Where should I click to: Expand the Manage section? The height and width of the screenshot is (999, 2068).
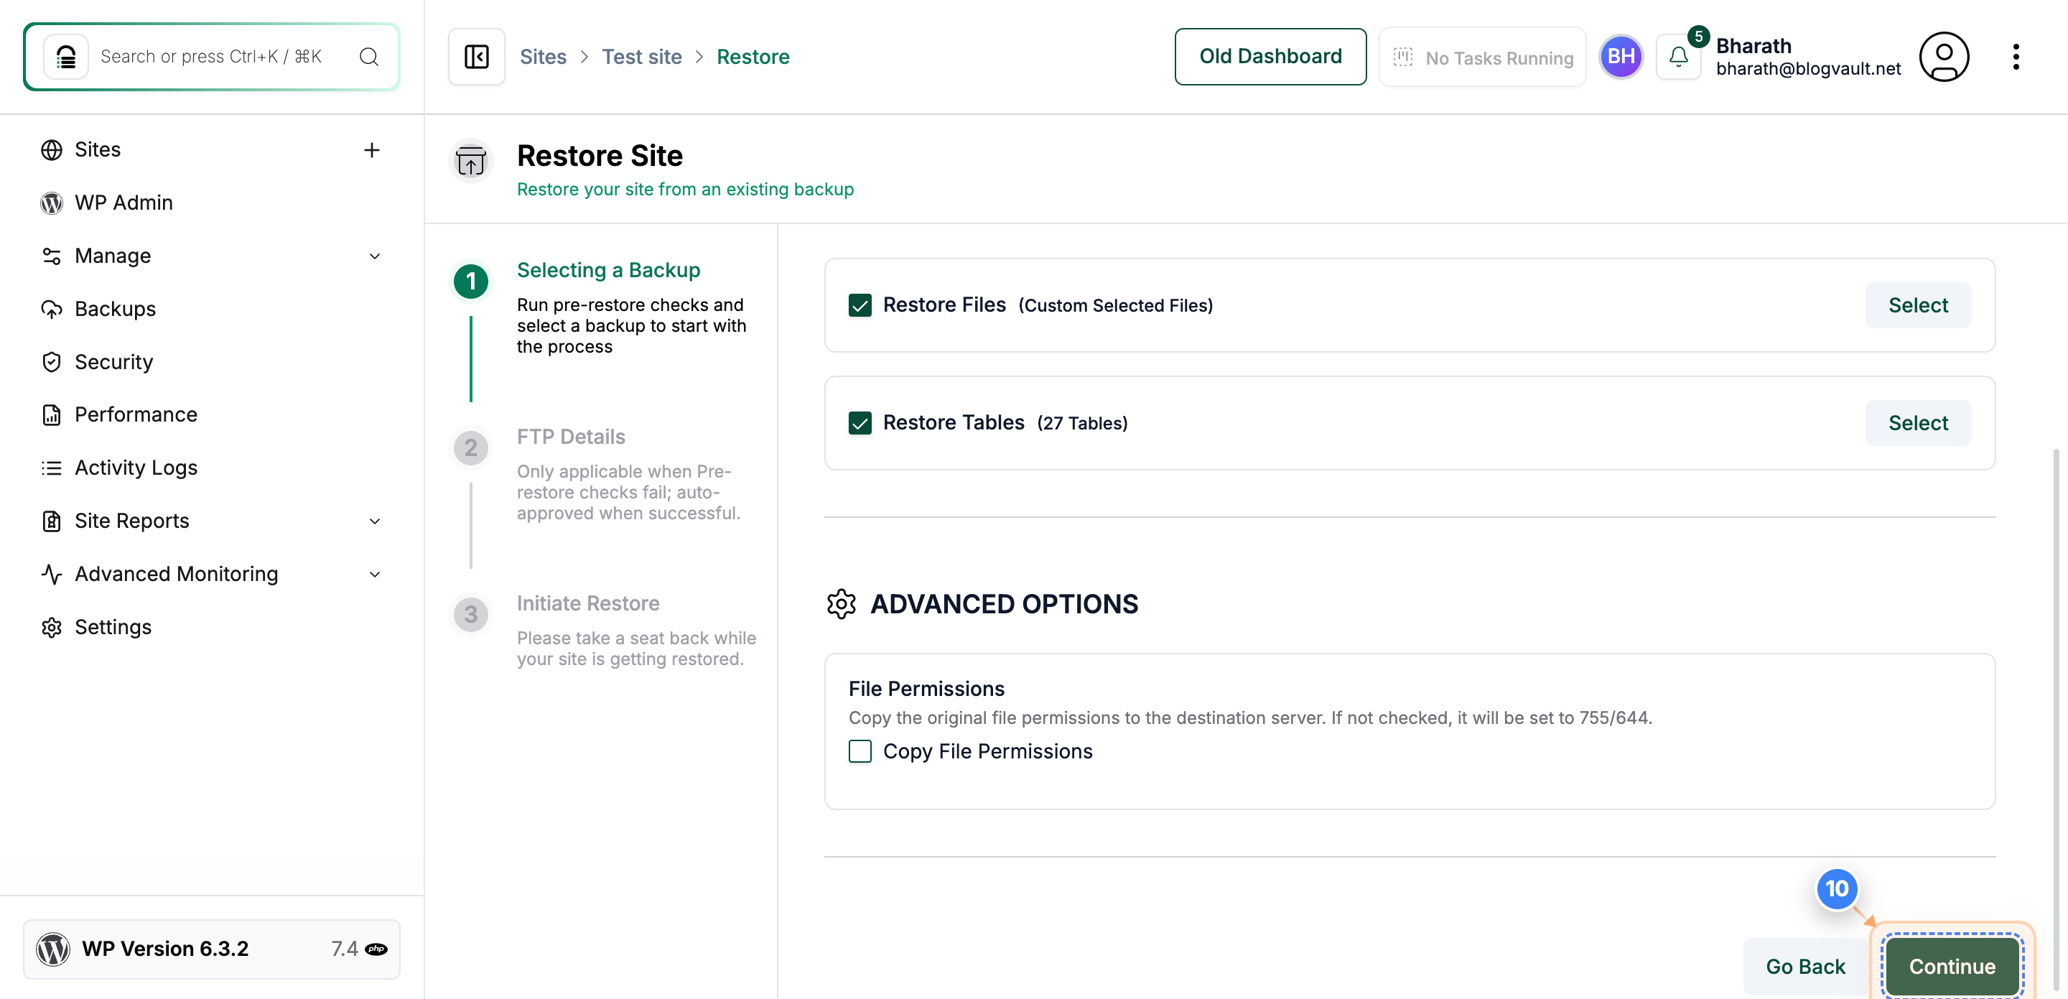pos(375,256)
